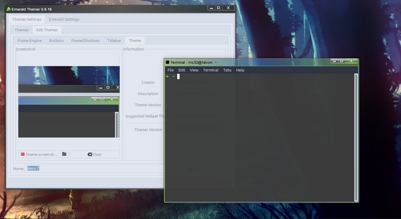Click the Creator label in Information
Screen dimensions: 401x219
pos(148,82)
